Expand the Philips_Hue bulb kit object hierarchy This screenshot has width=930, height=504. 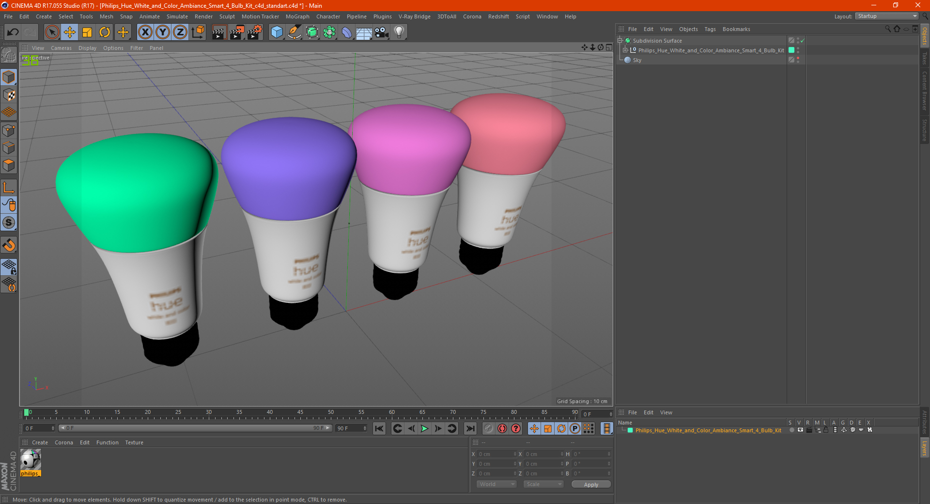[625, 50]
